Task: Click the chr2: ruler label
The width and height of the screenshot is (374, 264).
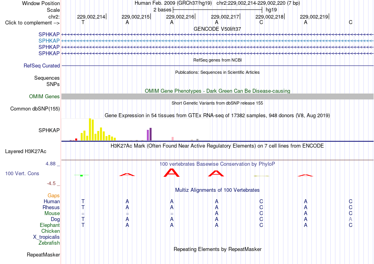Action: (54, 17)
